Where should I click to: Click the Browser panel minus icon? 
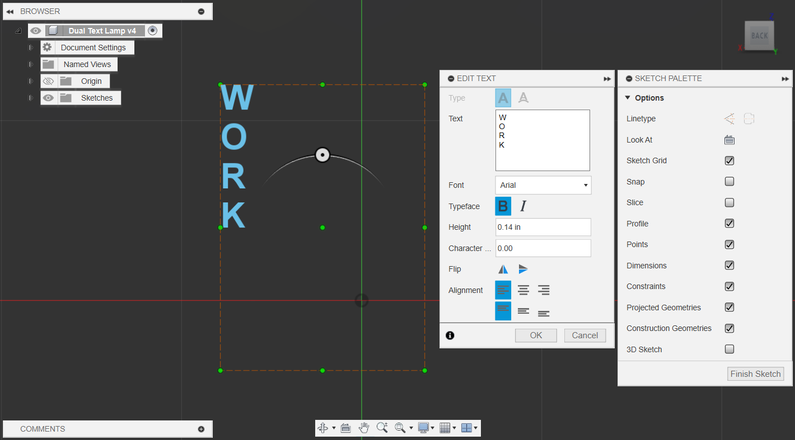tap(201, 11)
